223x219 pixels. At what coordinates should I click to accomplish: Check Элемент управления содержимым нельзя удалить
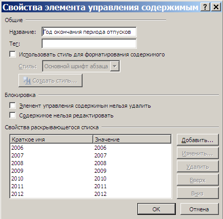[x=13, y=106]
